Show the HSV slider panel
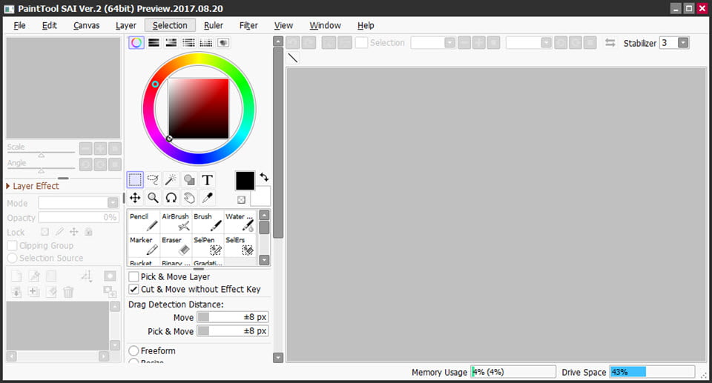The image size is (712, 383). 171,43
